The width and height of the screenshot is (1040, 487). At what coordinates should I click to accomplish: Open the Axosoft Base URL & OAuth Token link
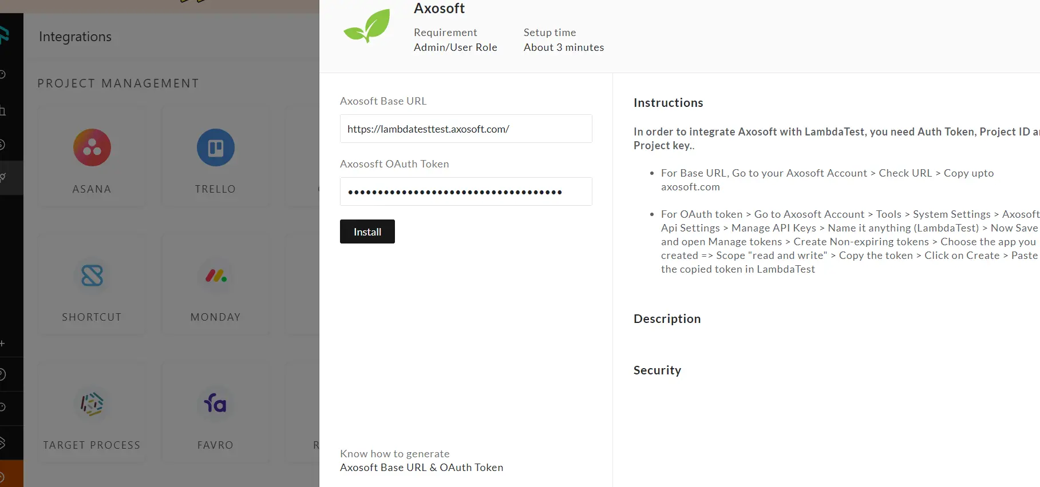click(421, 468)
